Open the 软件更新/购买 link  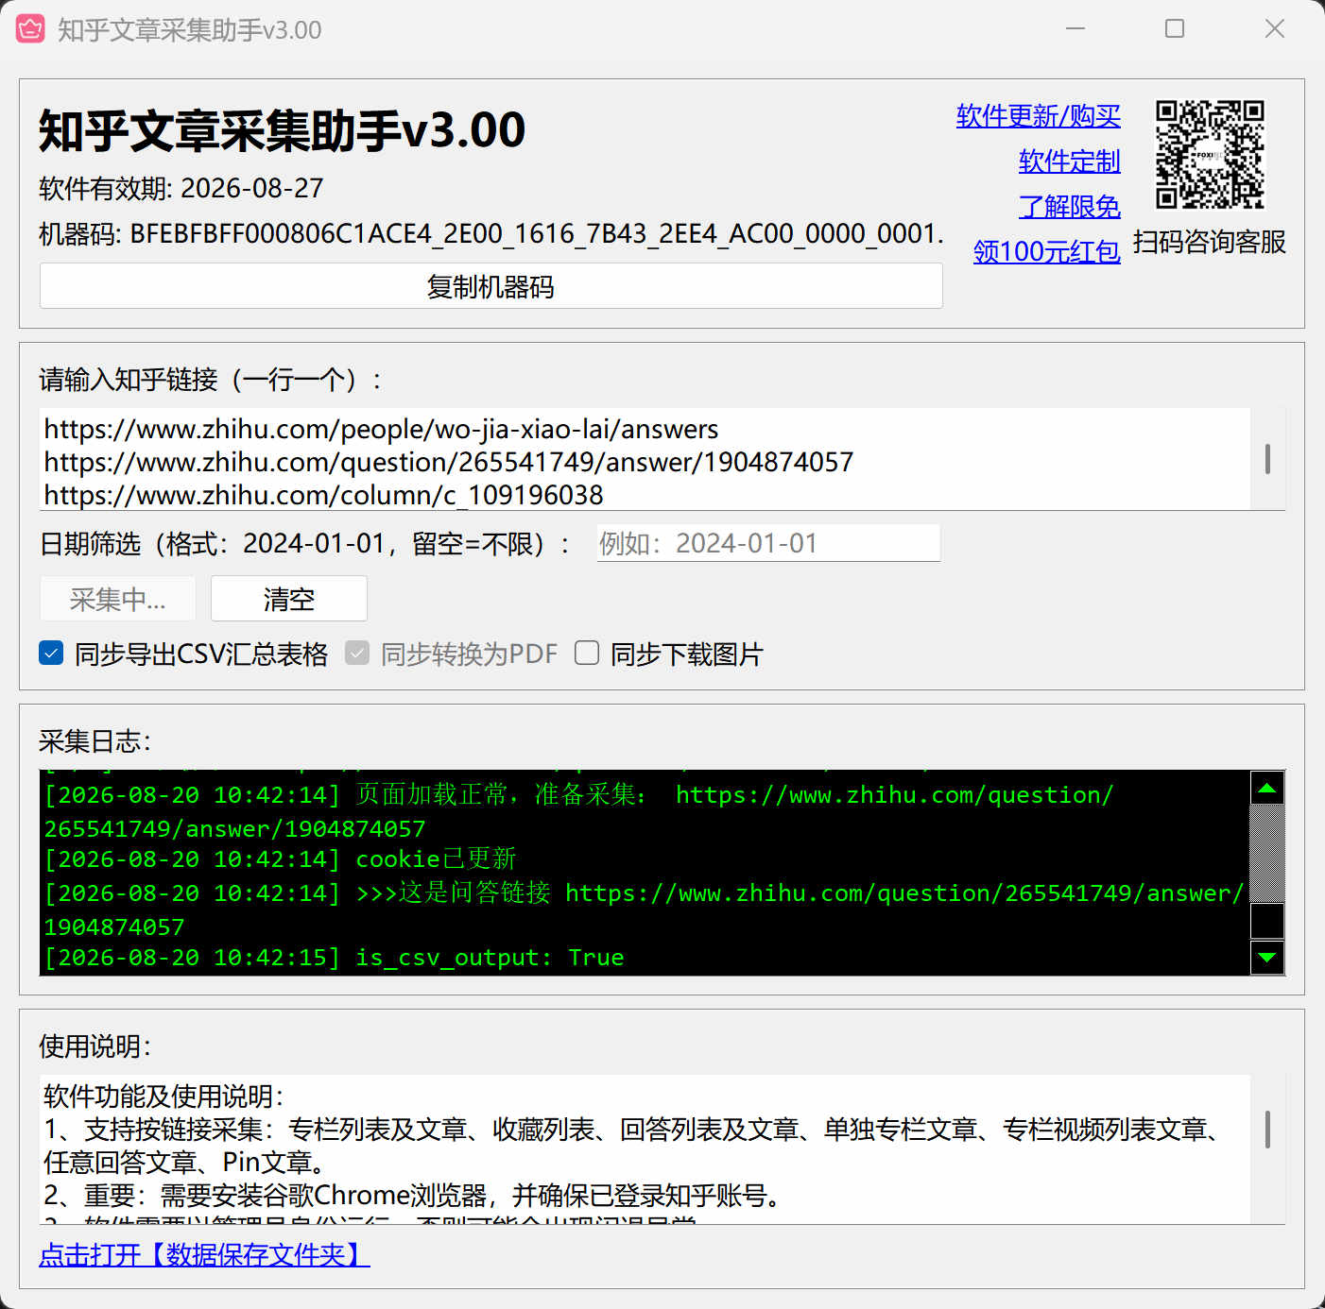(x=1038, y=116)
